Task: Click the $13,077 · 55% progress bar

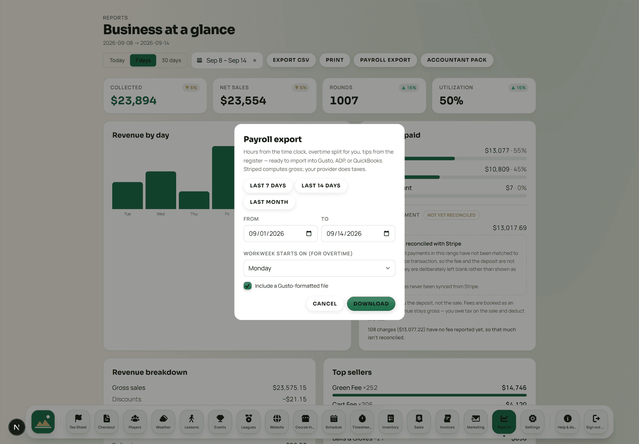Action: (x=465, y=159)
